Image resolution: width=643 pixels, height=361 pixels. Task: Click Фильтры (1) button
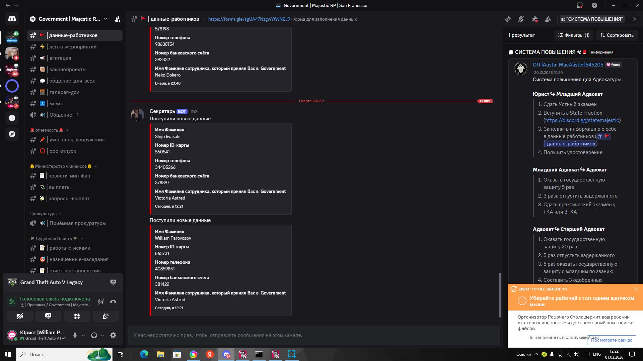pos(574,35)
